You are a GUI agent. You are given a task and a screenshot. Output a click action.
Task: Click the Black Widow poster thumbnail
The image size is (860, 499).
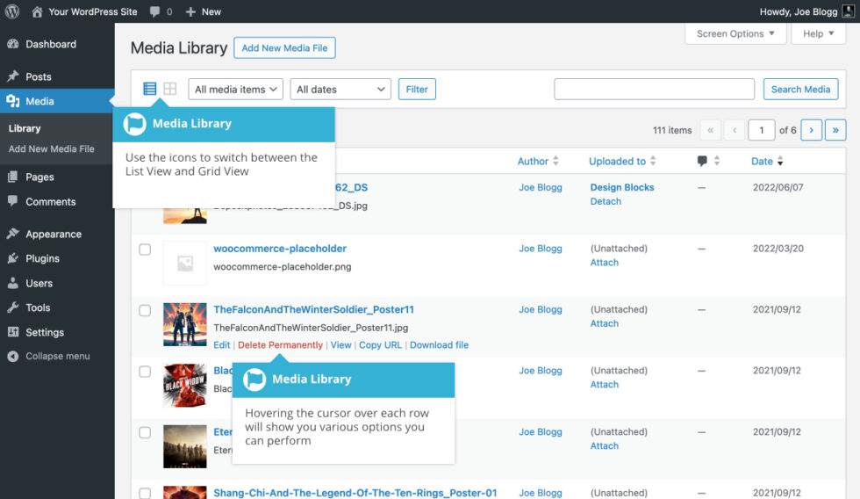(x=185, y=386)
